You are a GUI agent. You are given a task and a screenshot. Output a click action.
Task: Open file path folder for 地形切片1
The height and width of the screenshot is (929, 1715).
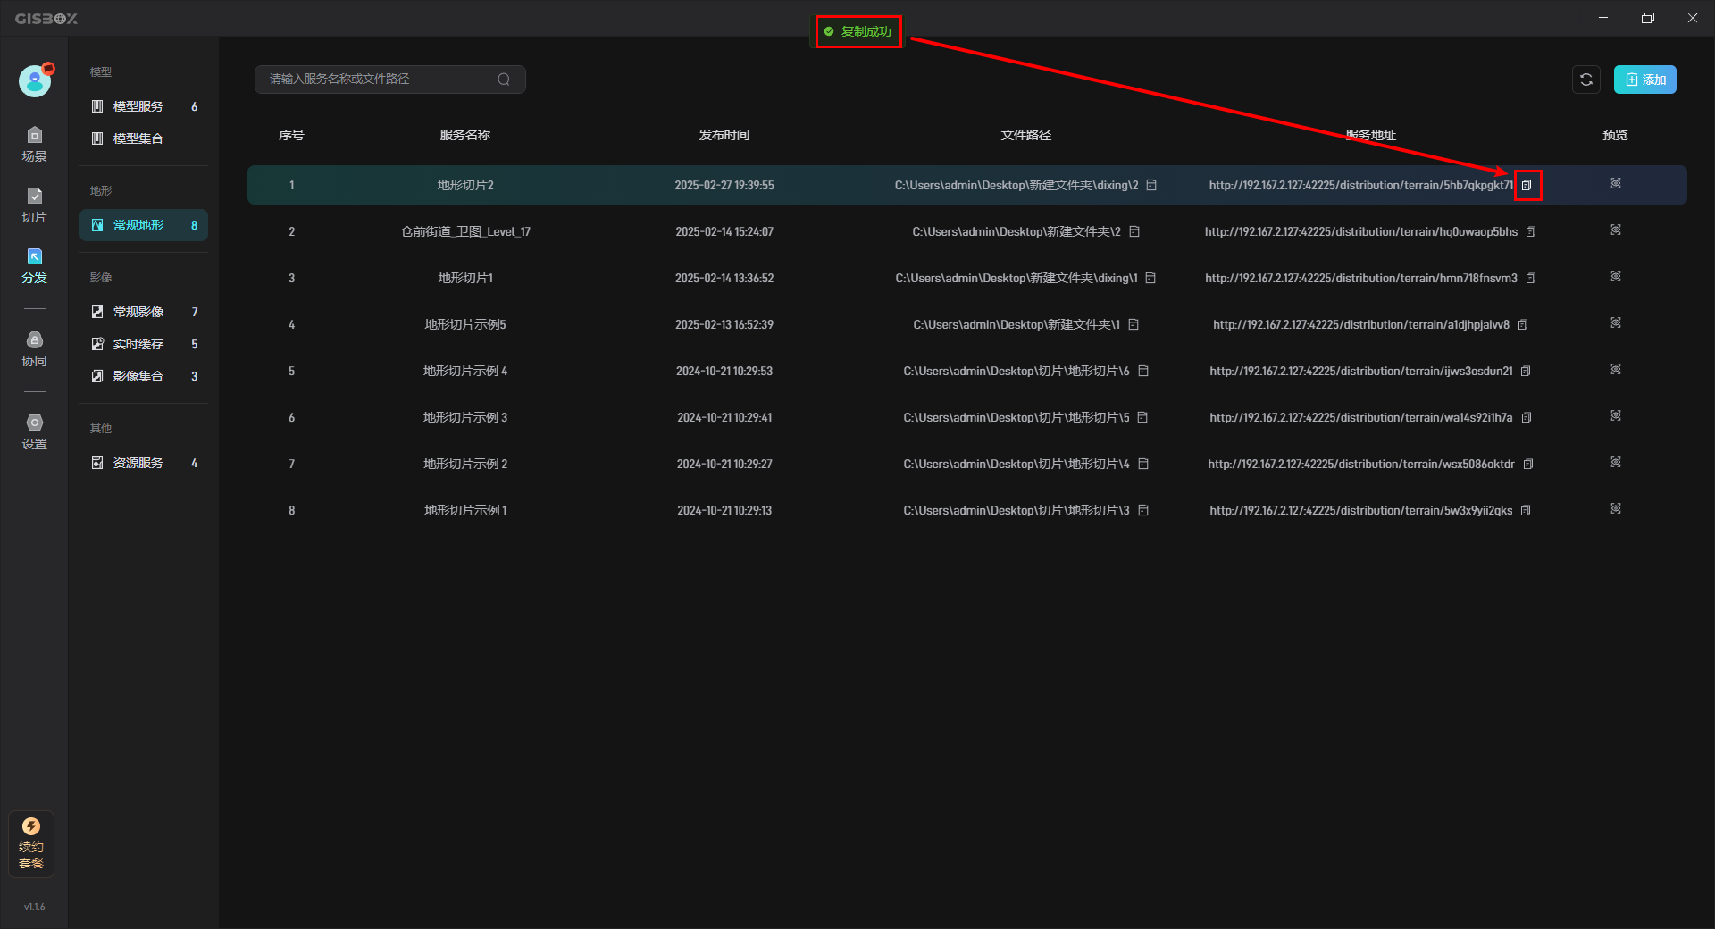pos(1150,278)
